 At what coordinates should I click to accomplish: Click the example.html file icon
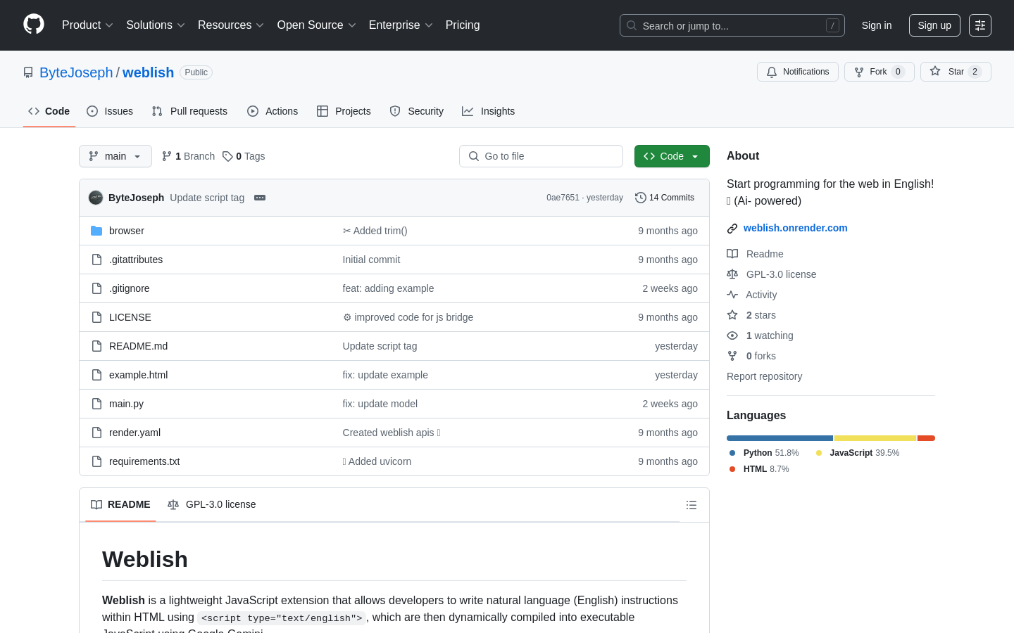[96, 375]
